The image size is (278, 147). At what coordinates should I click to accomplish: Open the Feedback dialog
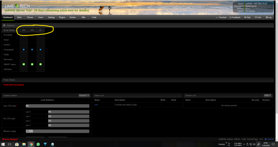coord(235,17)
